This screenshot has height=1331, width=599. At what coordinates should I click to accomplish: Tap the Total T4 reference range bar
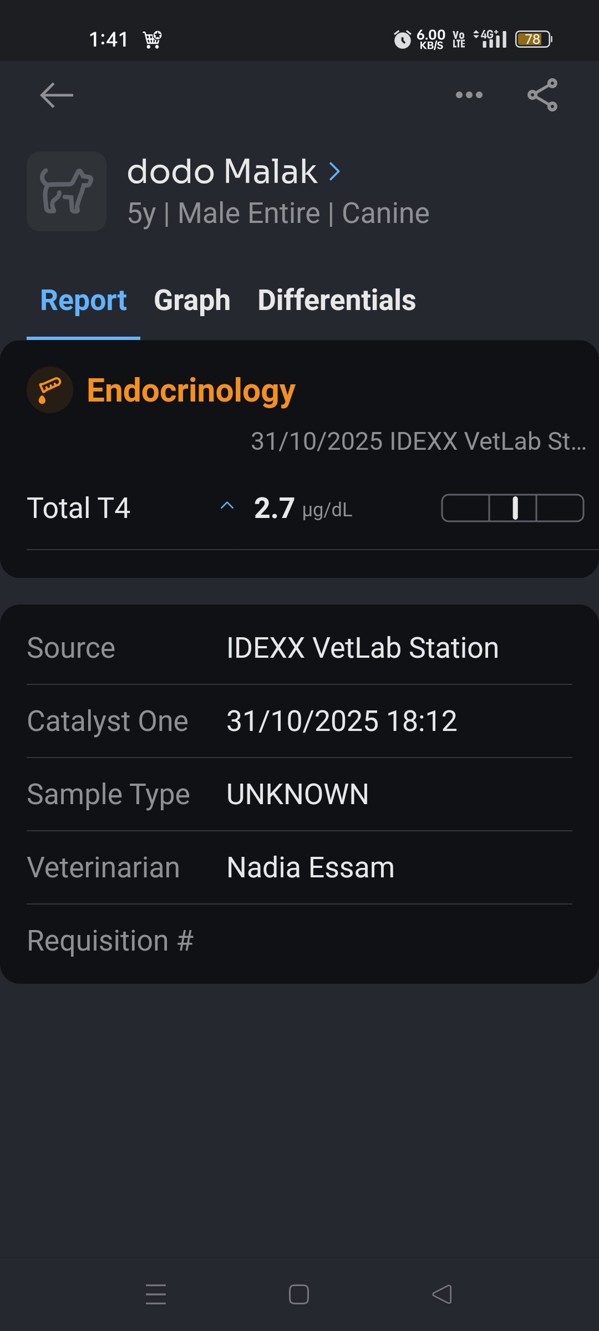[x=512, y=508]
